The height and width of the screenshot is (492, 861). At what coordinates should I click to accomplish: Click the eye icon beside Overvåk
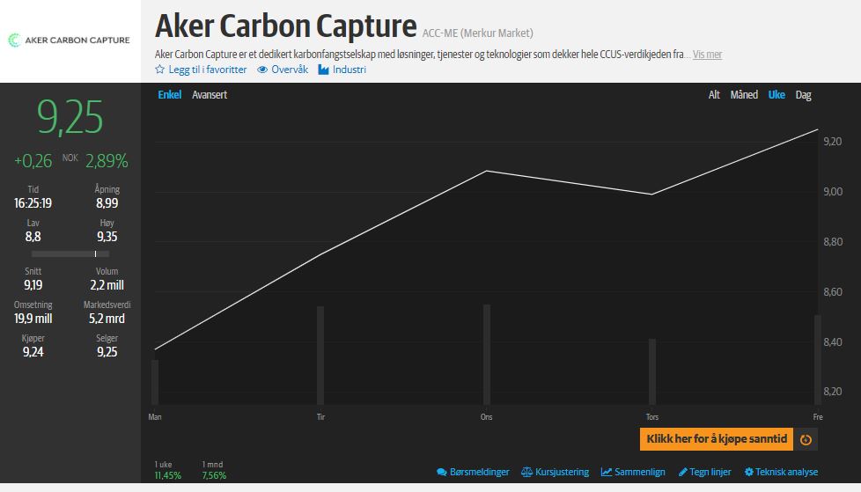pyautogui.click(x=262, y=70)
